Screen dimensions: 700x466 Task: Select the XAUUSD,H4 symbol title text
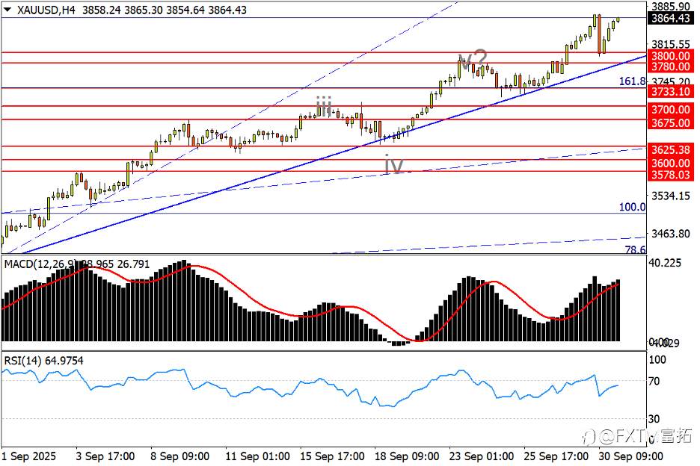pyautogui.click(x=46, y=10)
